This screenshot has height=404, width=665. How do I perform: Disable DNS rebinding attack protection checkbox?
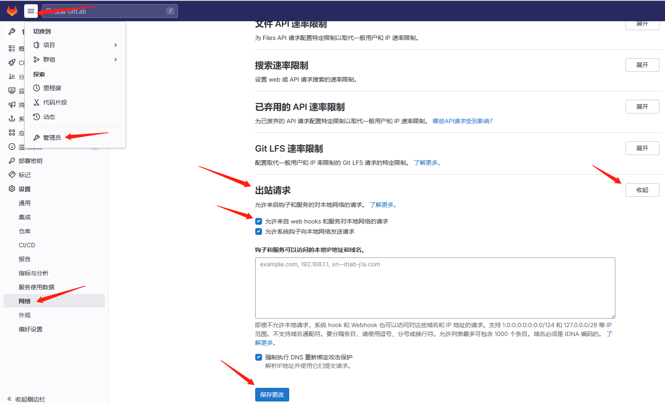(259, 357)
